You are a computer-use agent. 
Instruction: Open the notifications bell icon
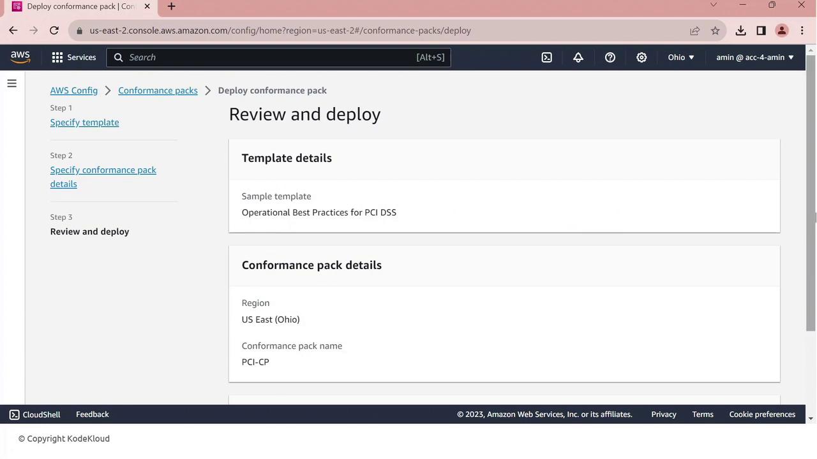pos(578,57)
